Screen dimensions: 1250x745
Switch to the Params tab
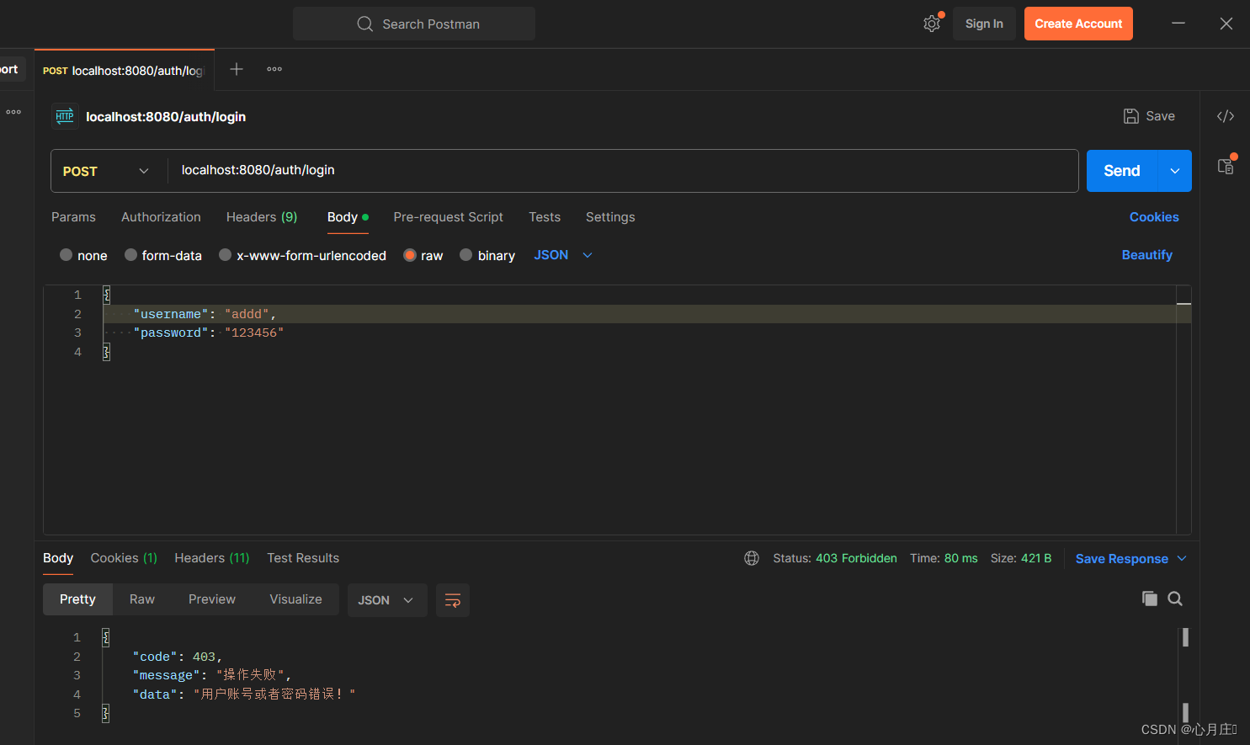[x=73, y=217]
